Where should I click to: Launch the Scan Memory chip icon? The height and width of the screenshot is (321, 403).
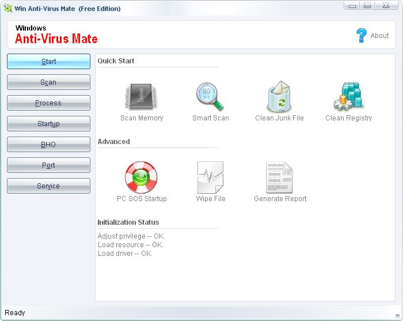click(141, 97)
